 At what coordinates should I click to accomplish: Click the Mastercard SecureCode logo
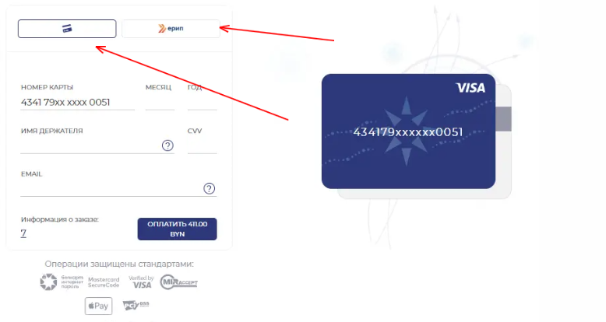click(x=104, y=282)
